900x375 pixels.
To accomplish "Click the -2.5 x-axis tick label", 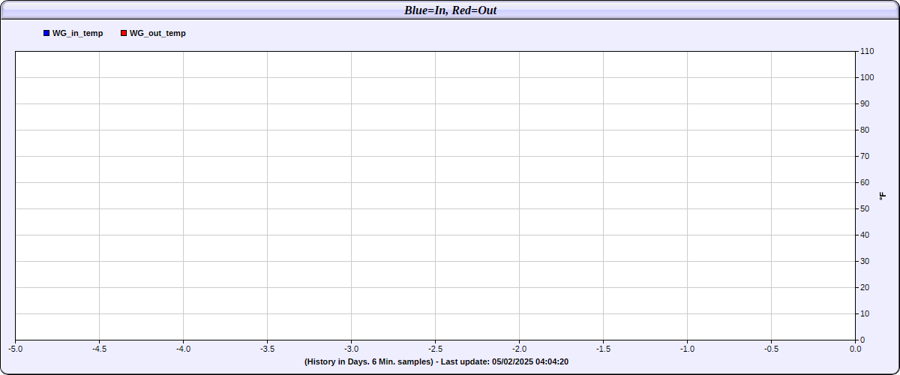I will 436,349.
